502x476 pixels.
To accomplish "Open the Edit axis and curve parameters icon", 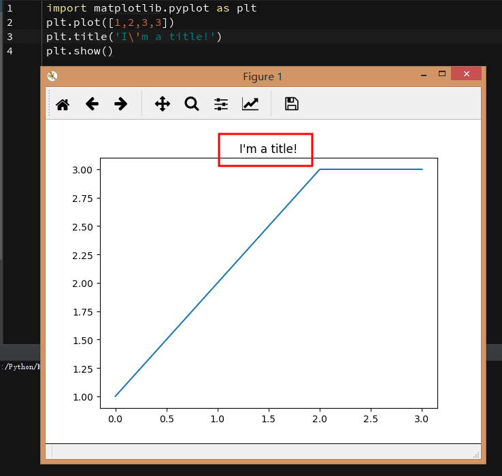I will click(x=250, y=104).
